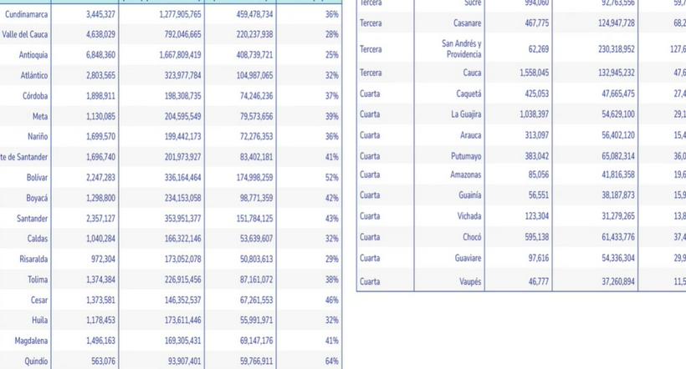The image size is (686, 369).
Task: Select the Valle del Cauca name cell
Action: (x=25, y=35)
